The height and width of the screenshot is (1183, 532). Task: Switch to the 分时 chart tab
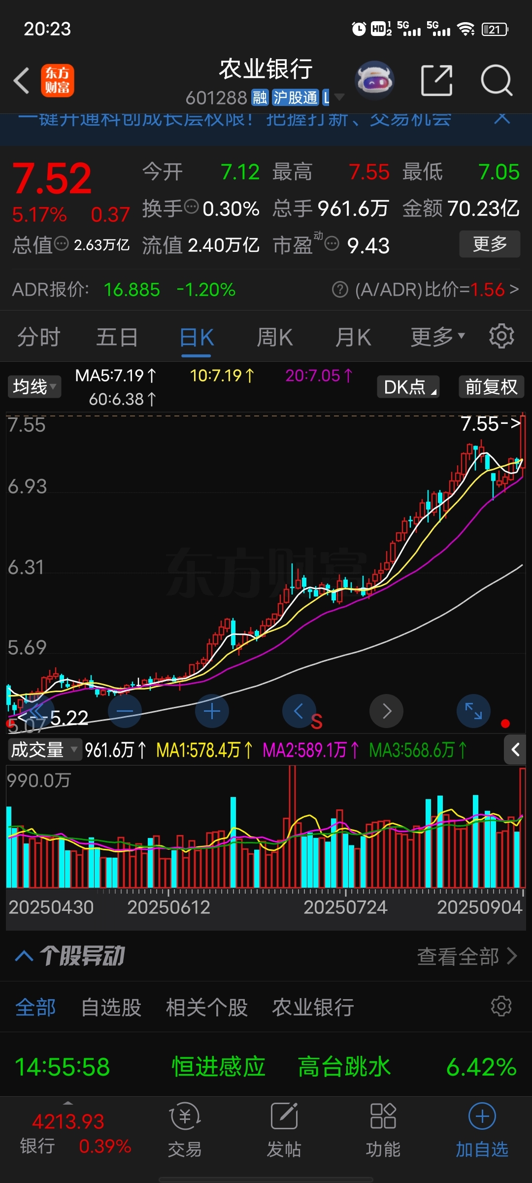(x=38, y=338)
